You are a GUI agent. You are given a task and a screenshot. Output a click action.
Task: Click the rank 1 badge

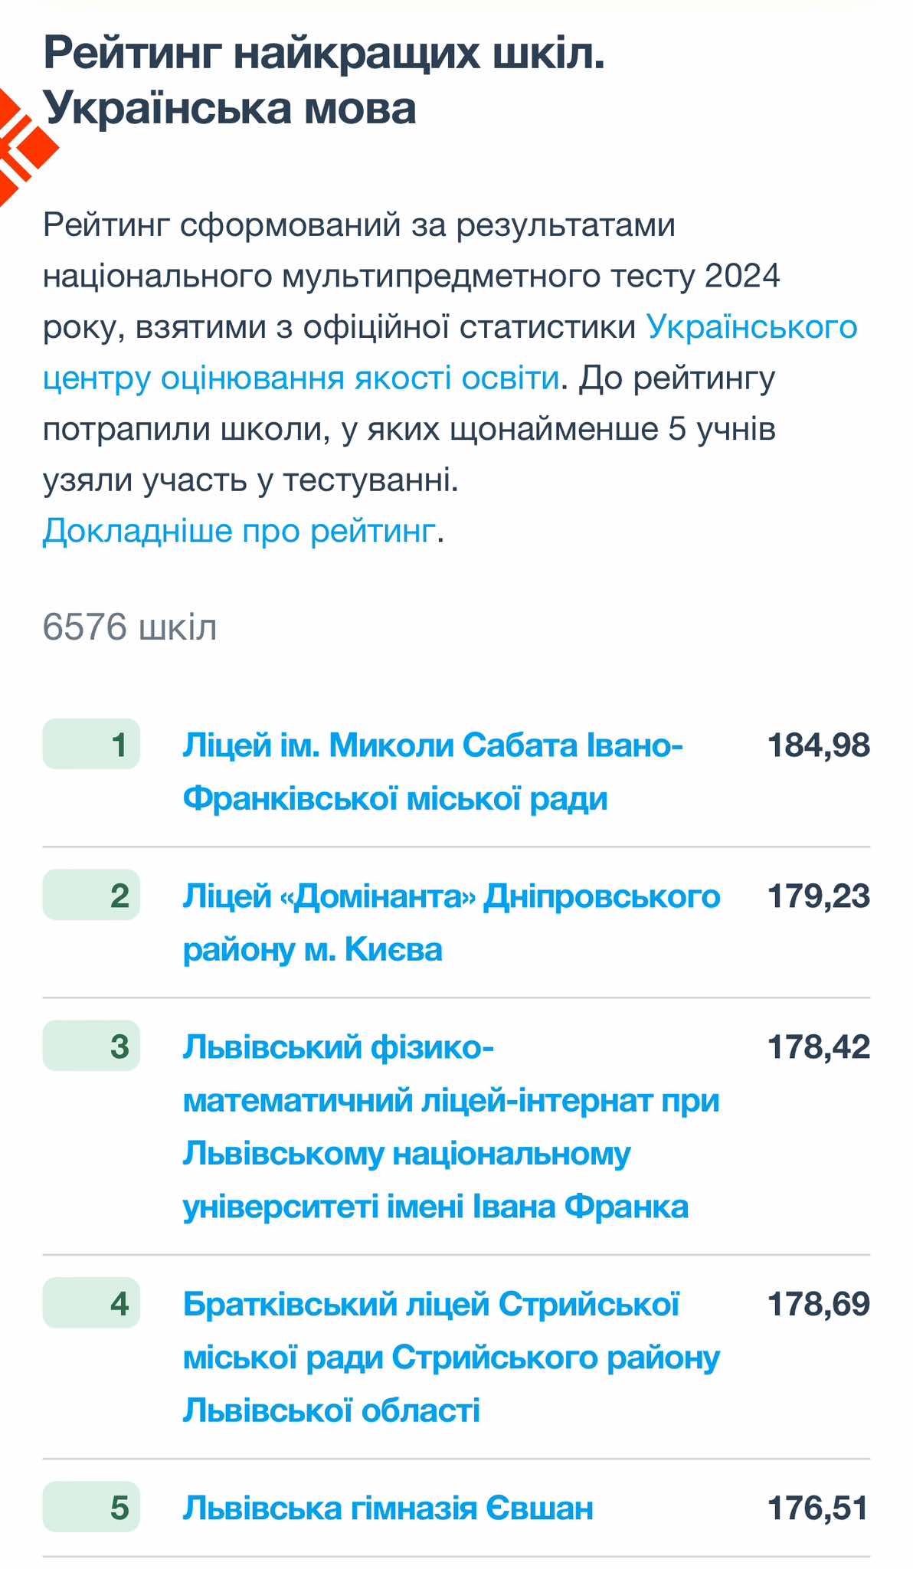[91, 744]
